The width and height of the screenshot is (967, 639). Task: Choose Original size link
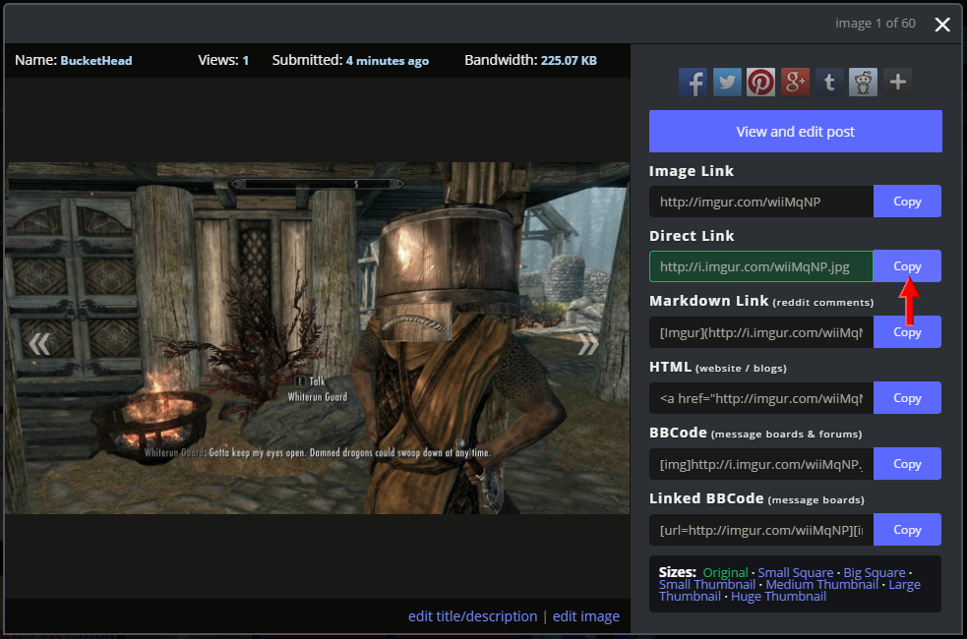pyautogui.click(x=725, y=573)
